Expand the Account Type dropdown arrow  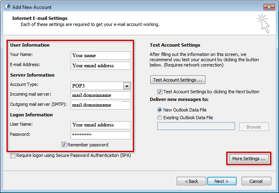point(127,86)
